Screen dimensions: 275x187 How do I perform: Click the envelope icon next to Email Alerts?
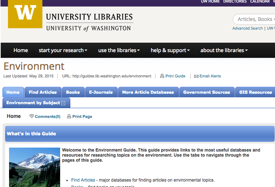point(196,76)
